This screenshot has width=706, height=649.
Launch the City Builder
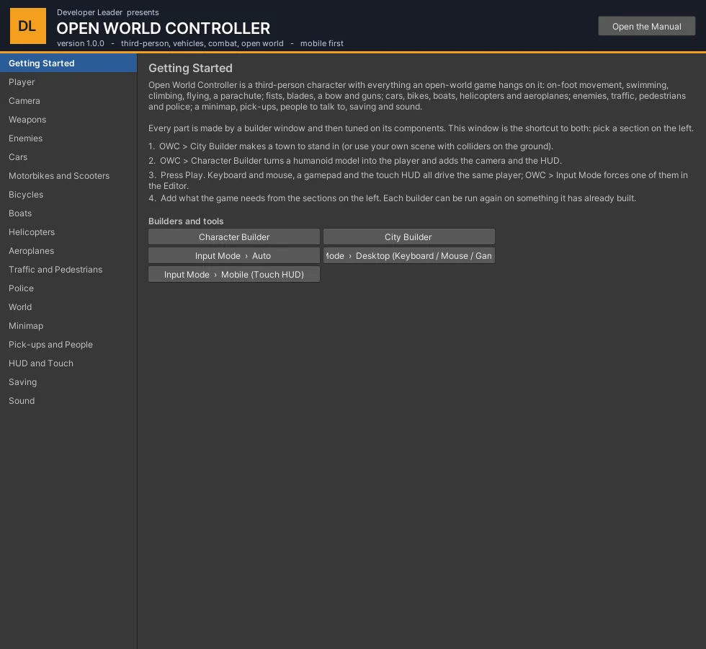[409, 237]
